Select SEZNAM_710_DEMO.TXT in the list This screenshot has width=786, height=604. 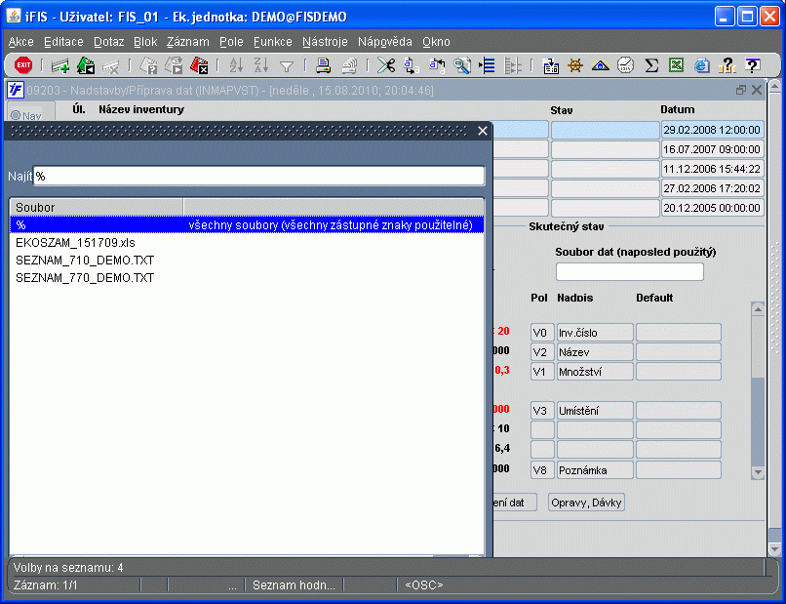coord(247,261)
